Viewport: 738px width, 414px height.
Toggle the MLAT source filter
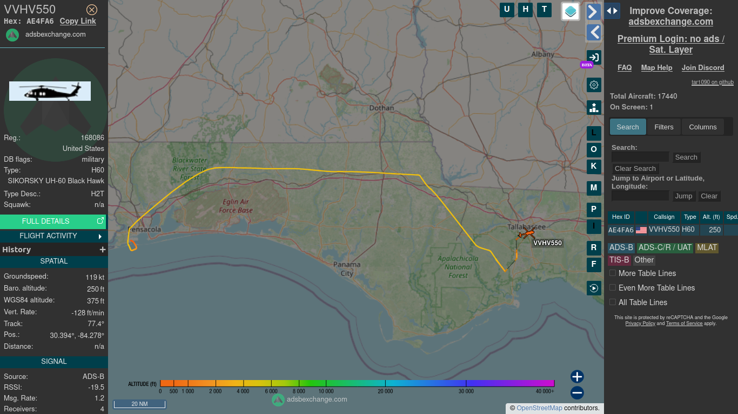707,247
